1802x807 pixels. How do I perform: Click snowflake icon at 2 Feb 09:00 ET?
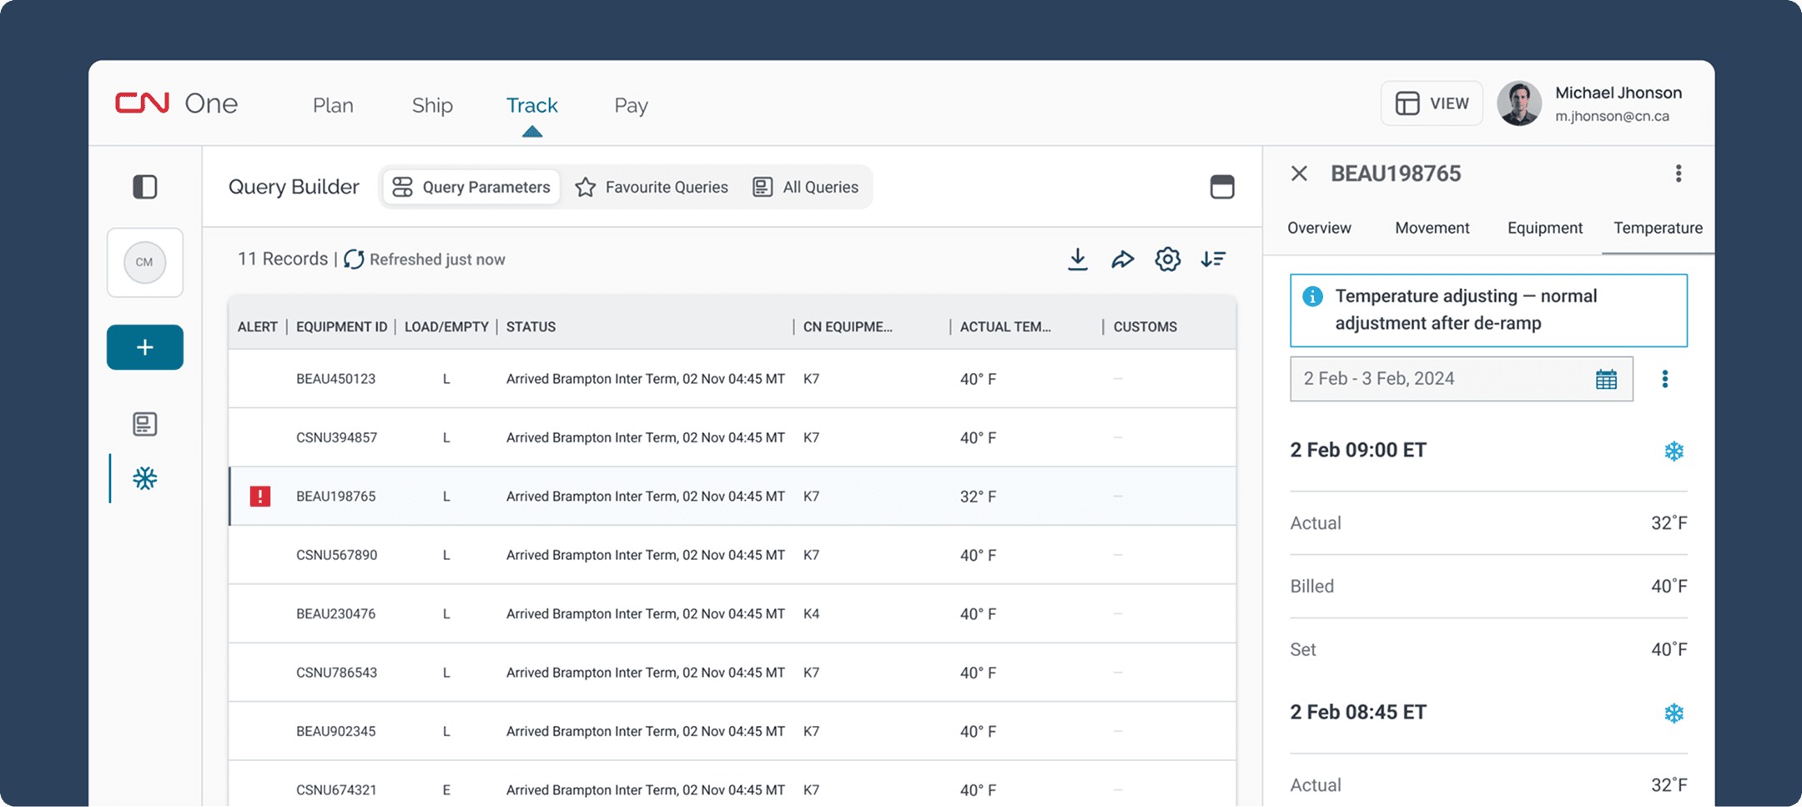point(1674,451)
